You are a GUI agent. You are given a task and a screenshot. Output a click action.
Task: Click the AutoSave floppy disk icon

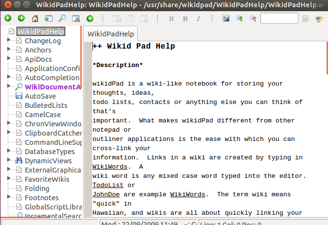19,96
